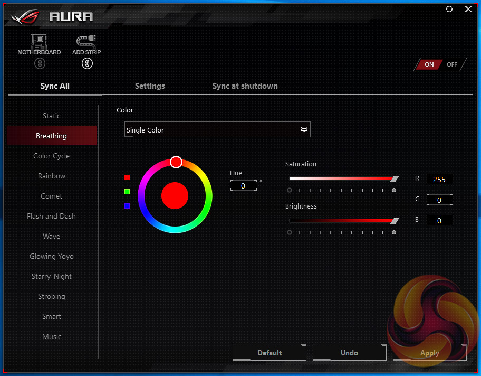This screenshot has height=376, width=481.
Task: Click the R value field
Action: click(439, 179)
